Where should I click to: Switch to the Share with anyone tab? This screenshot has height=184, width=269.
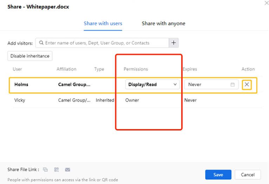click(163, 23)
